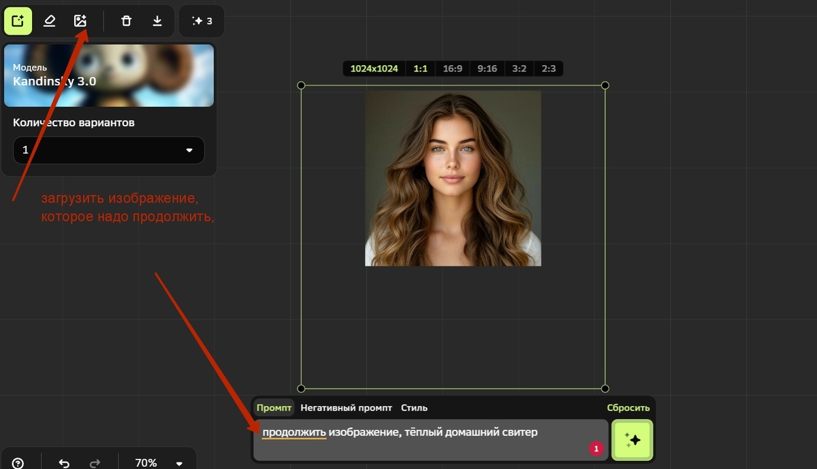Select the 1024x1024 resolution option

(374, 69)
